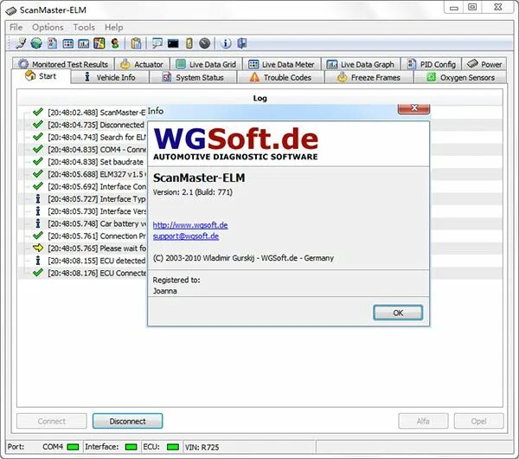Click the dark gauge dial toolbar icon

click(x=204, y=43)
